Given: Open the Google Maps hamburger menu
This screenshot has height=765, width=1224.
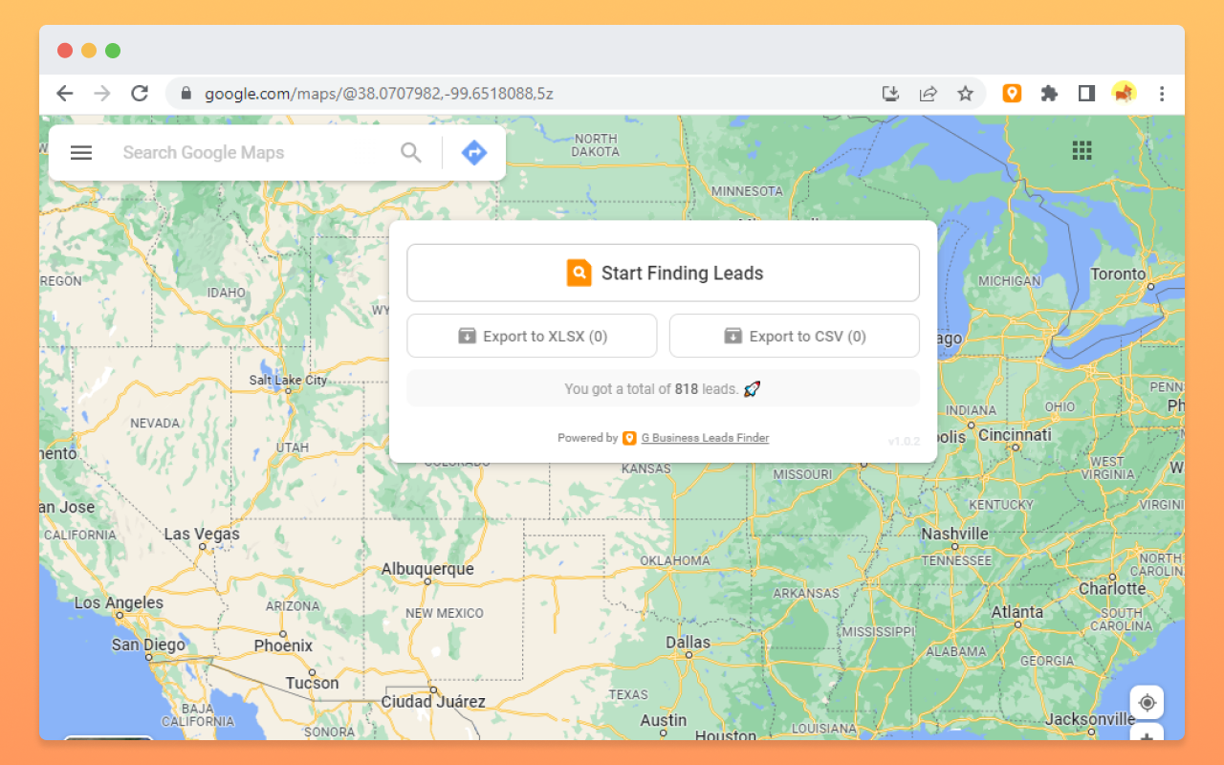Looking at the screenshot, I should click(x=81, y=152).
